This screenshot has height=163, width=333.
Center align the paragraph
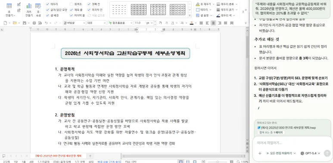pyautogui.click(x=213, y=23)
